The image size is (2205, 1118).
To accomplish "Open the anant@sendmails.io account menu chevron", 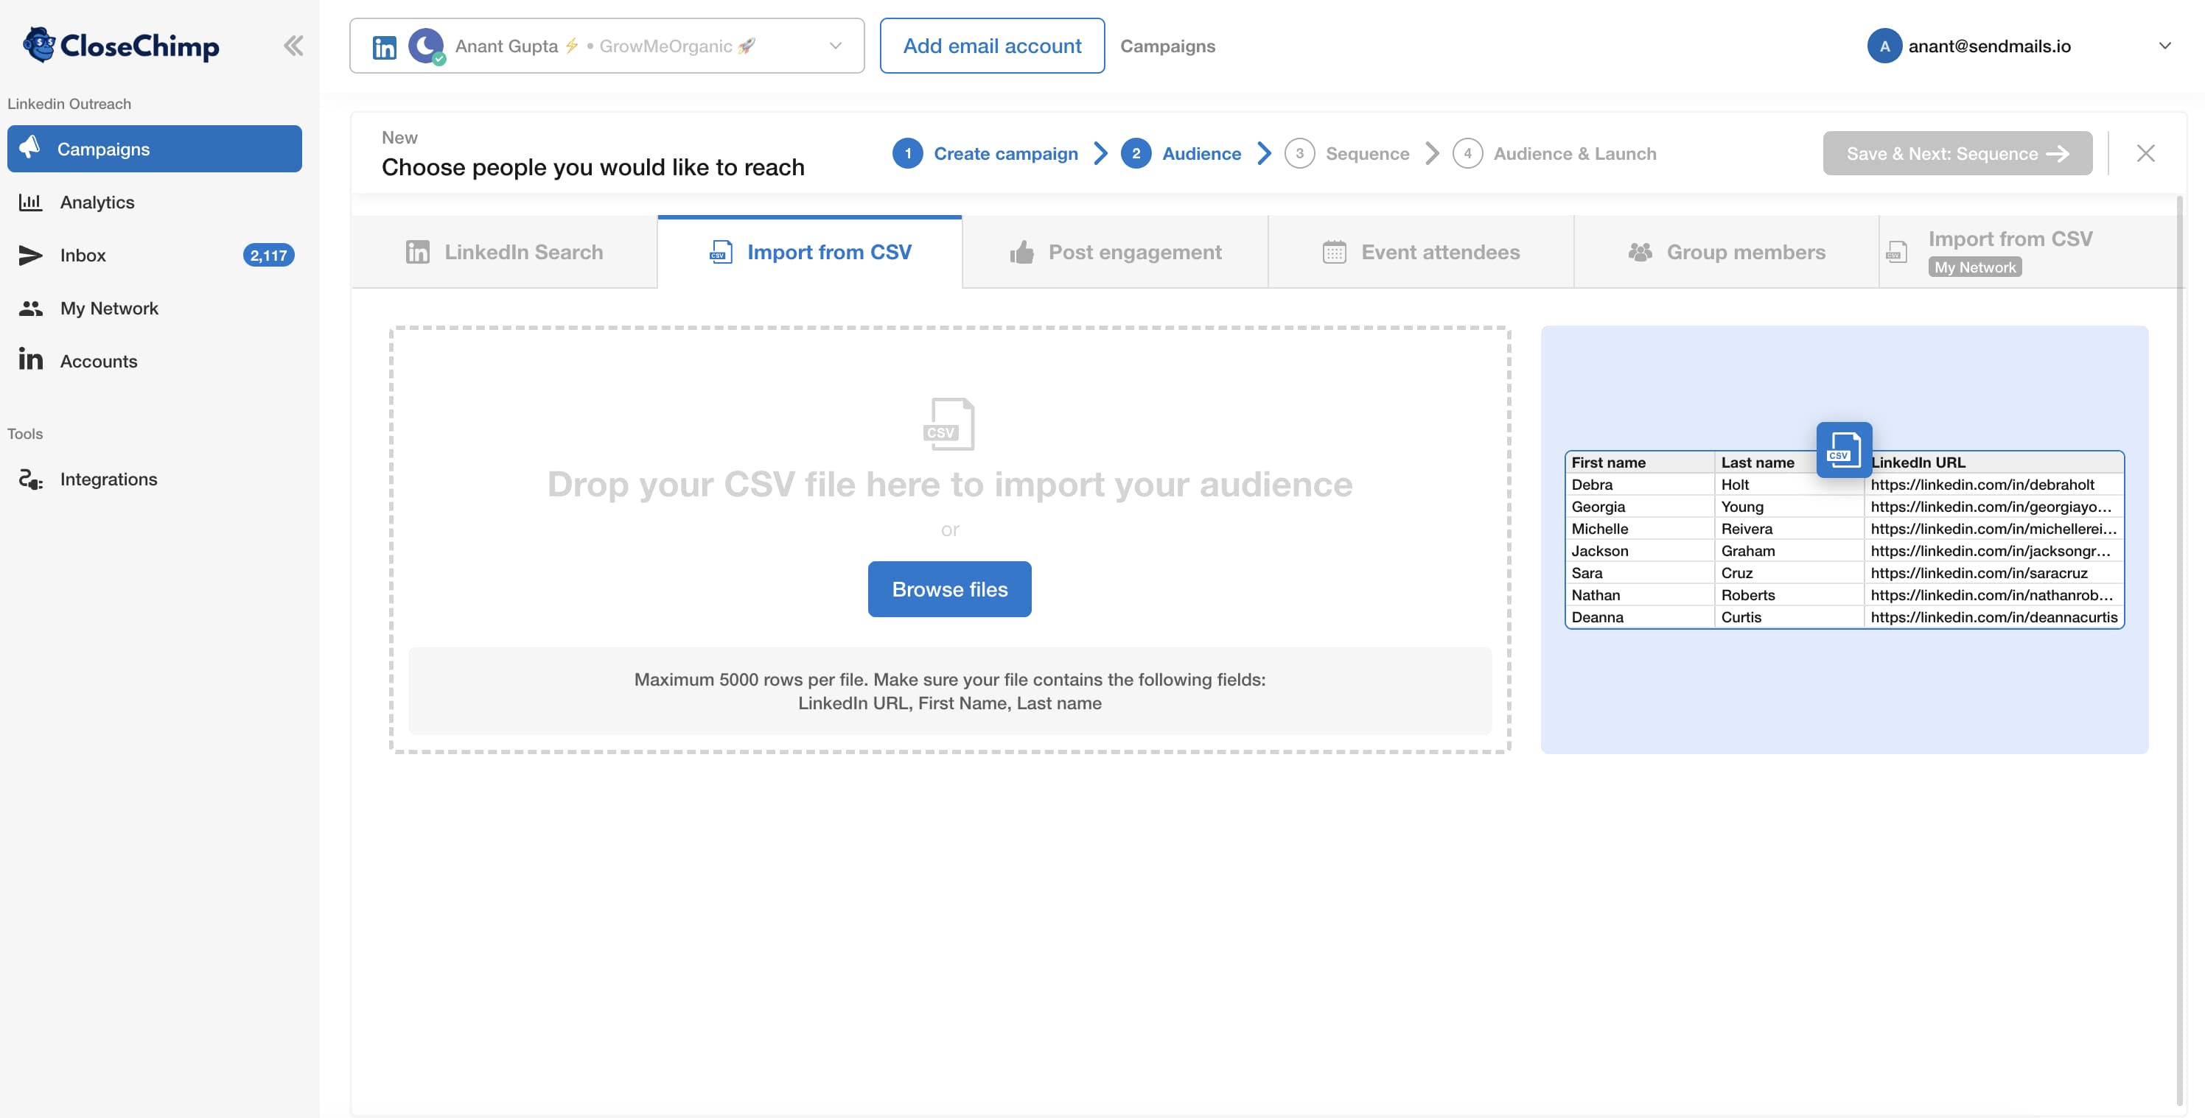I will click(2166, 46).
